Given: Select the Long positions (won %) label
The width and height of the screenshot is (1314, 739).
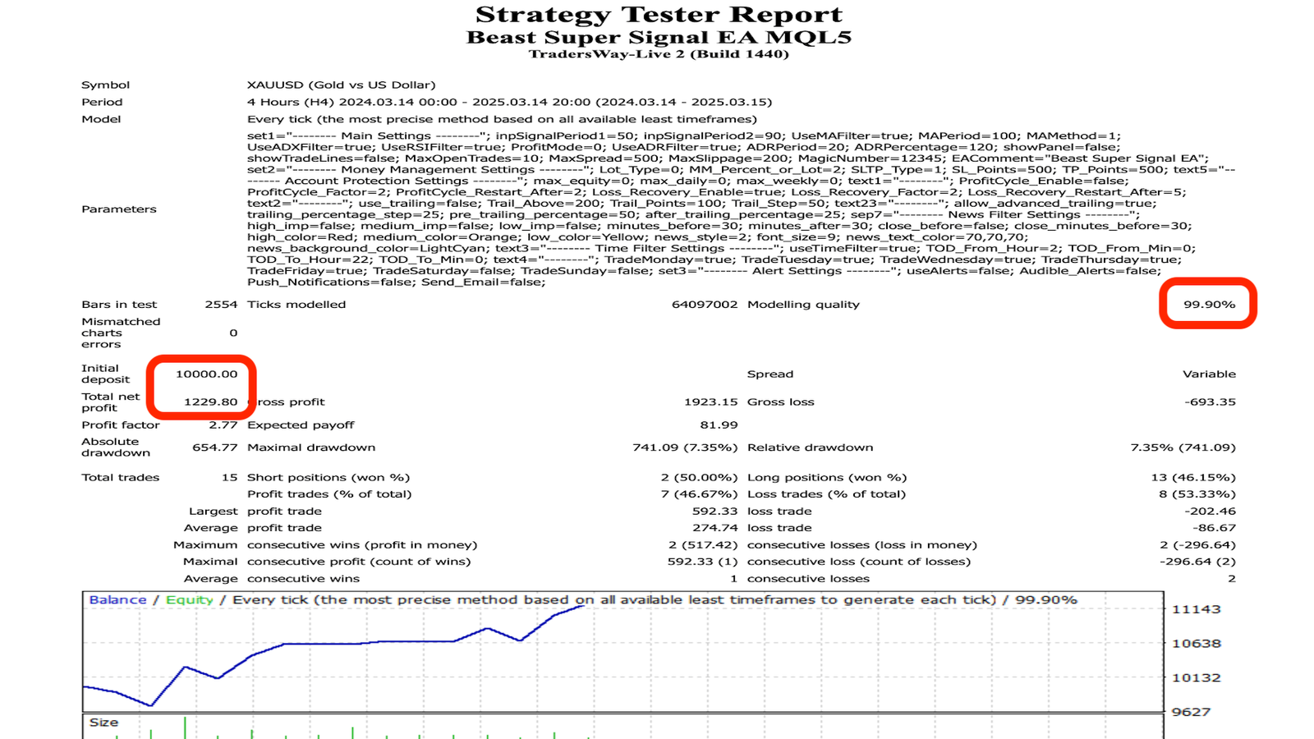Looking at the screenshot, I should pos(827,477).
